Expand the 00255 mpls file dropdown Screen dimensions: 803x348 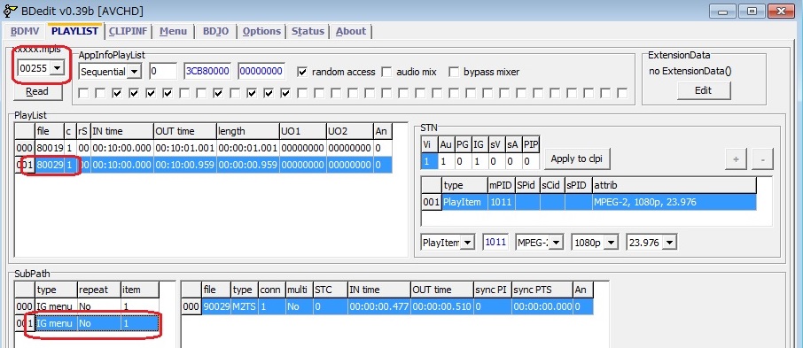point(57,67)
